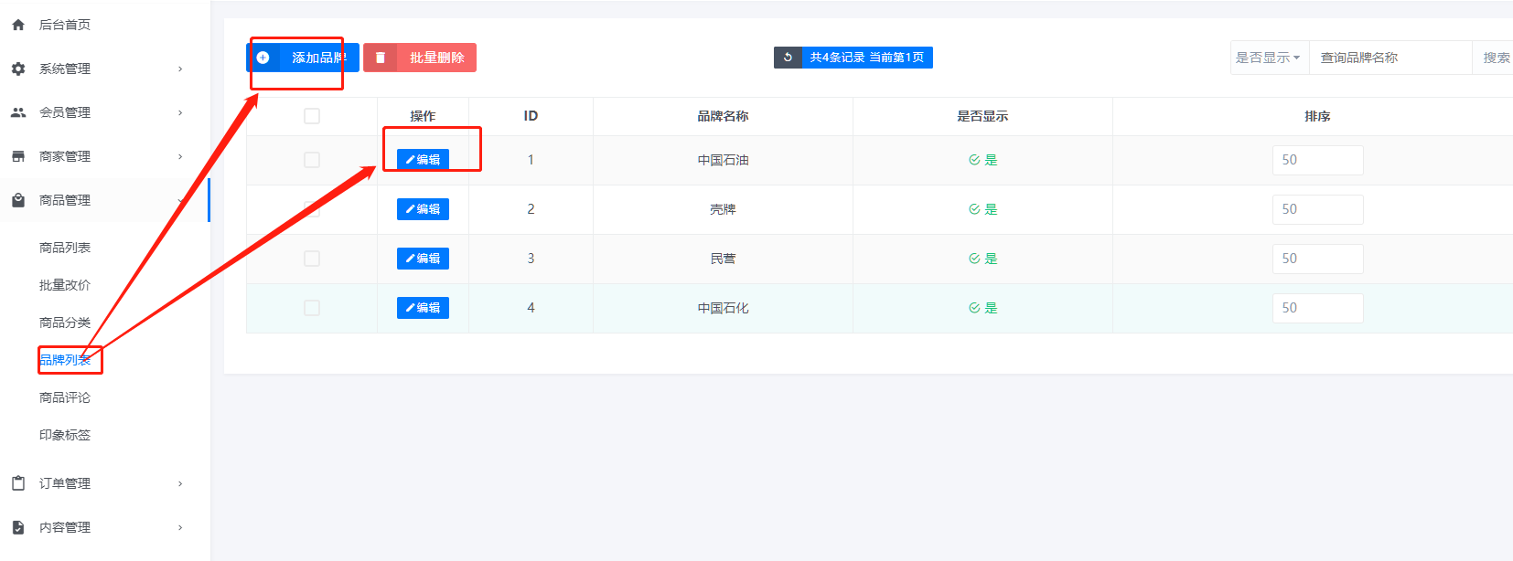Focus the 查询品牌名称 search field
This screenshot has height=561, width=1513.
pyautogui.click(x=1390, y=58)
